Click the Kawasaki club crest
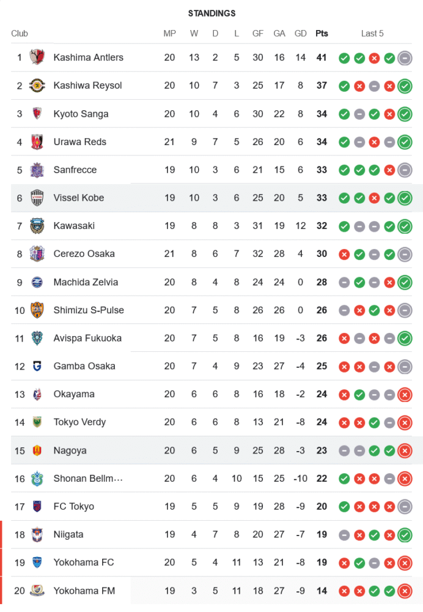The height and width of the screenshot is (612, 423). (37, 226)
